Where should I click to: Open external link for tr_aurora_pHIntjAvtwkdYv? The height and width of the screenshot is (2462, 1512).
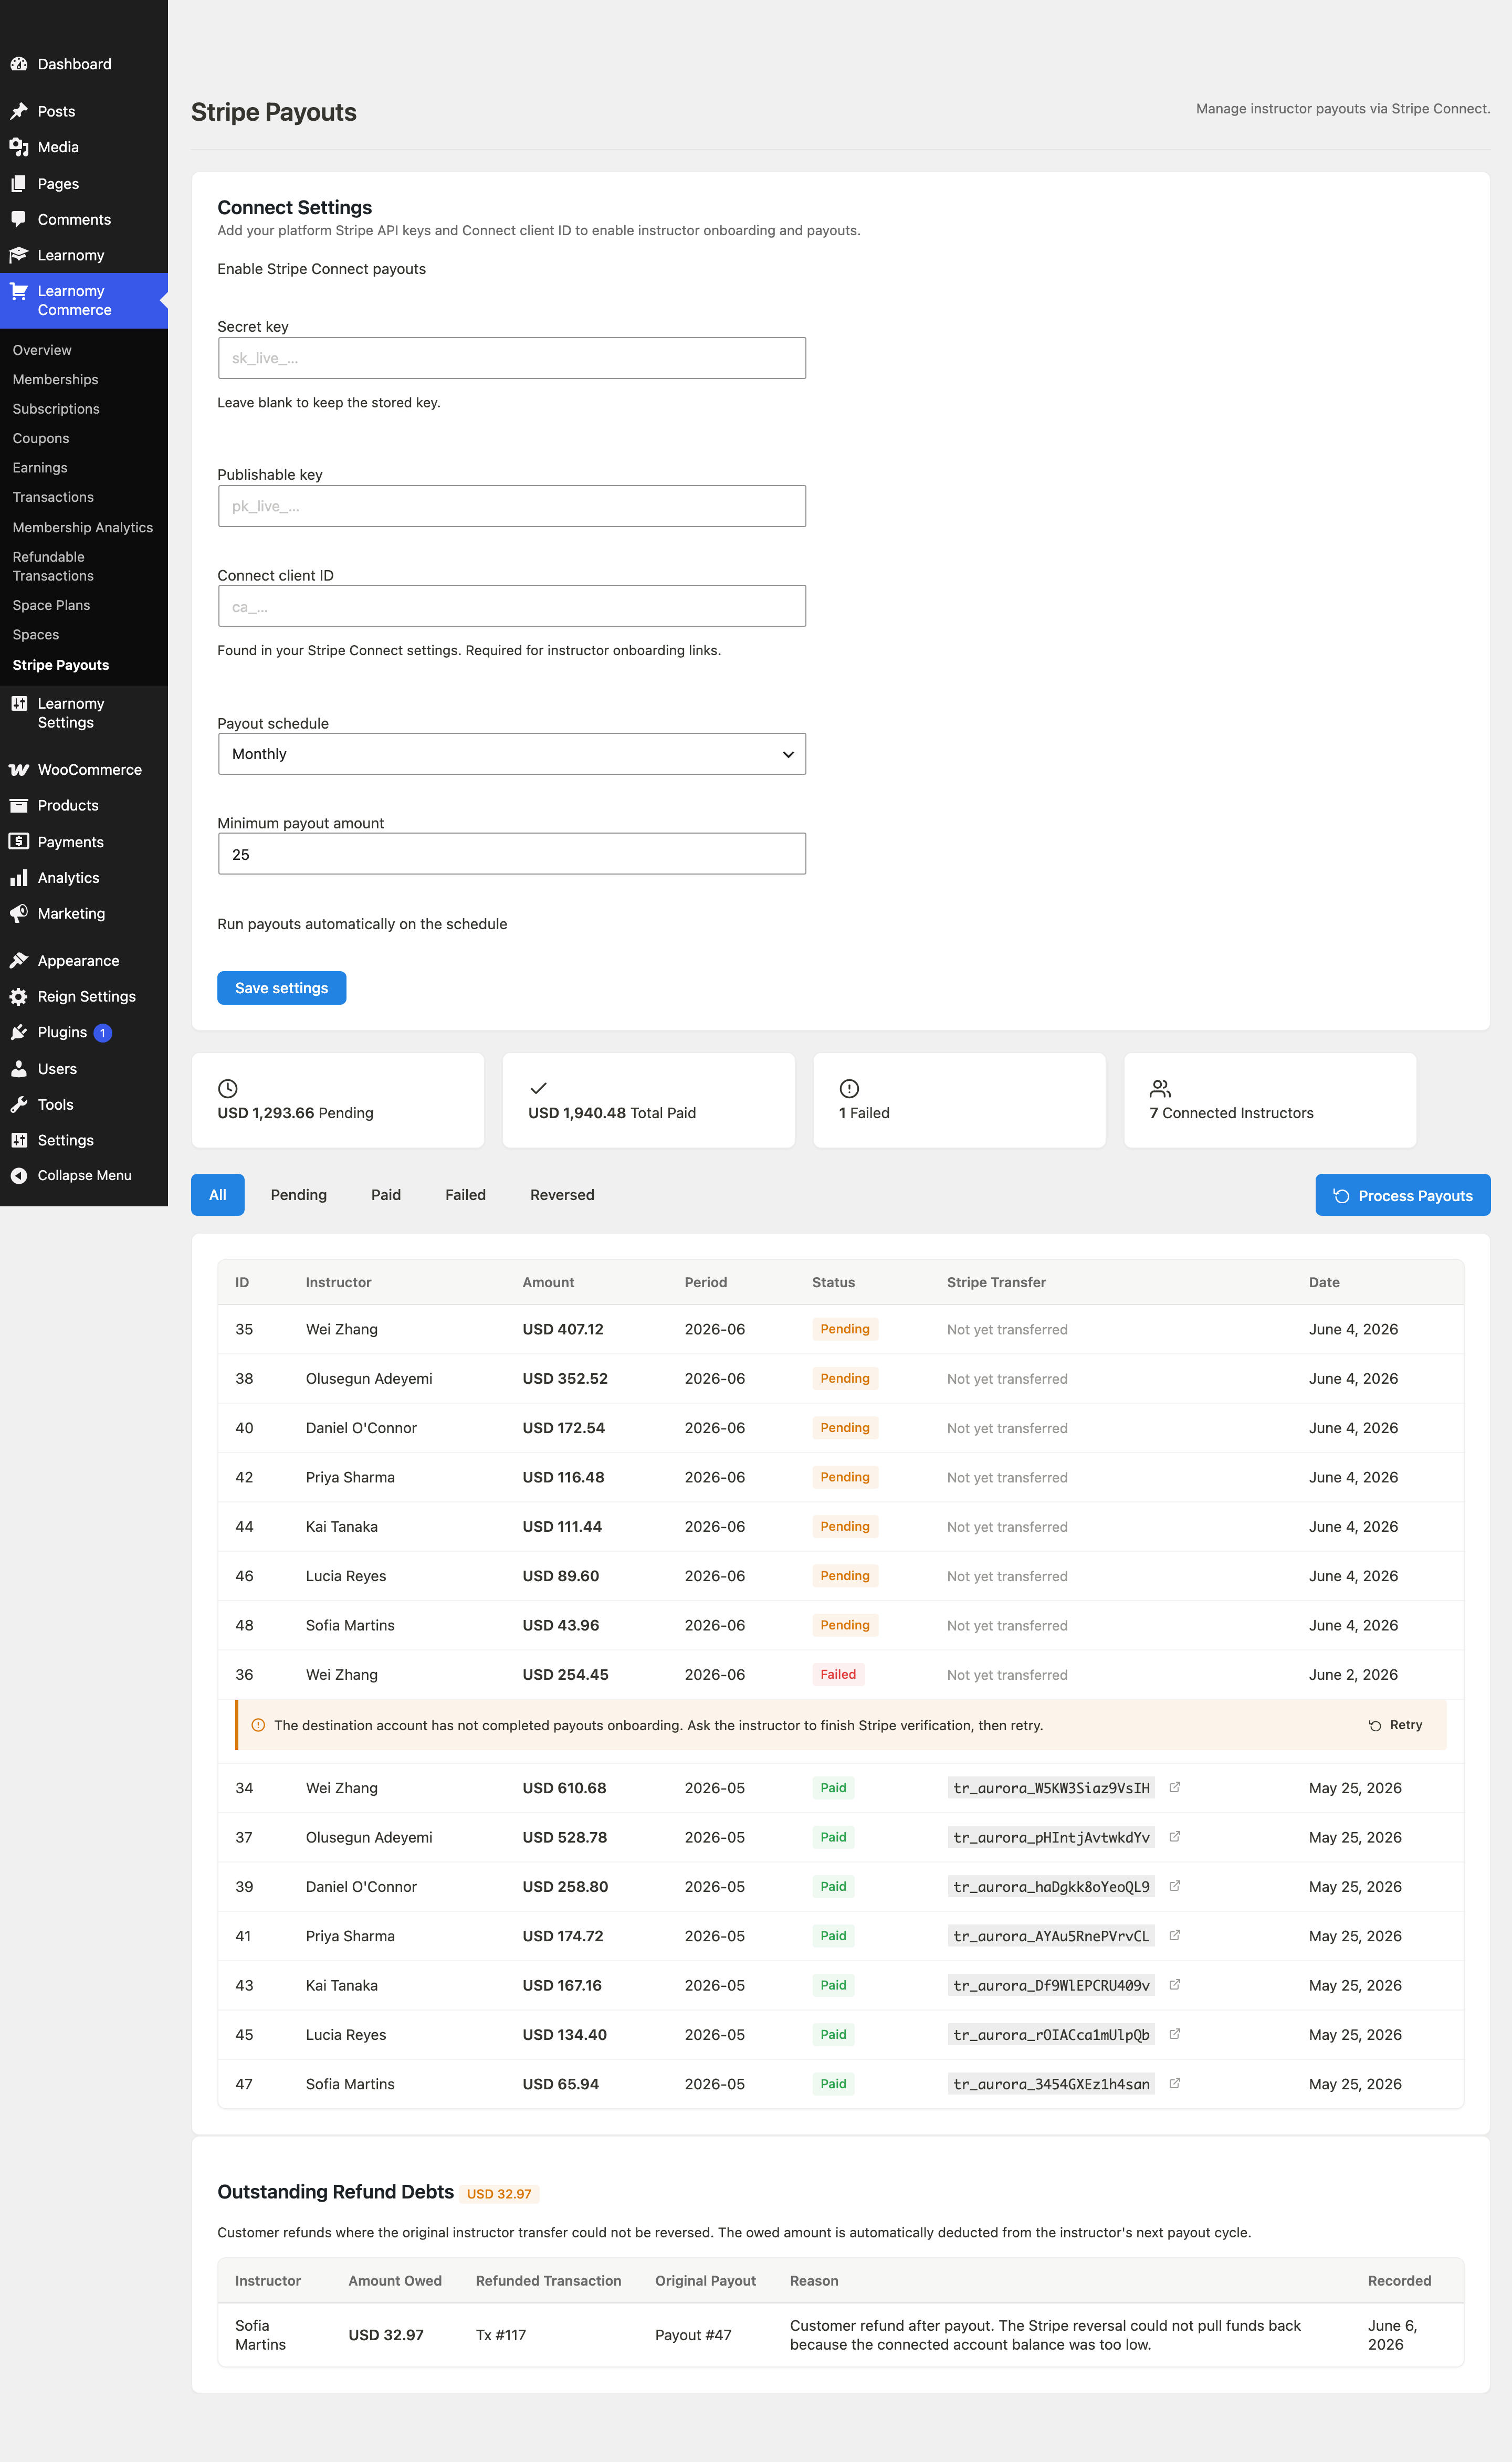pyautogui.click(x=1175, y=1836)
